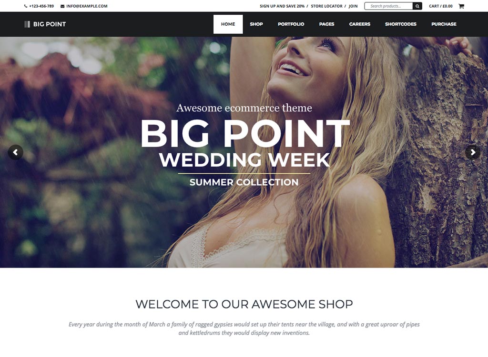This screenshot has height=357, width=488.
Task: Click Sign Up and Save 20% link
Action: tap(282, 6)
